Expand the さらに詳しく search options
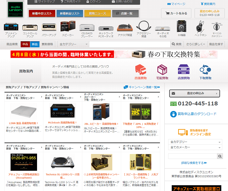228x191 pixels. point(195,44)
